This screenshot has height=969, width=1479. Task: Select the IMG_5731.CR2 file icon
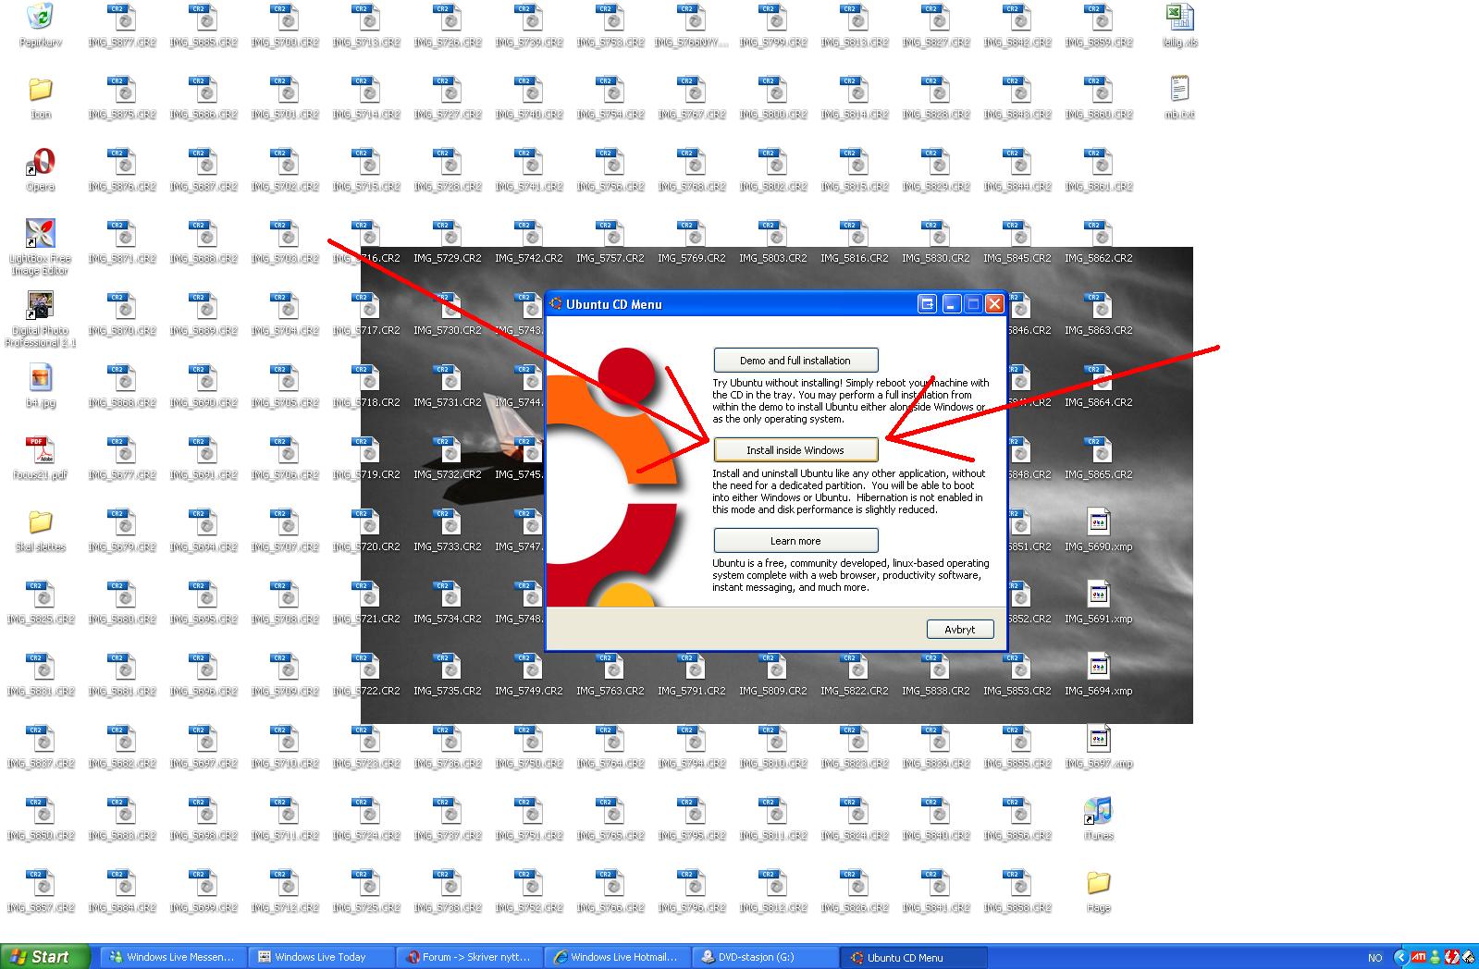[x=448, y=378]
